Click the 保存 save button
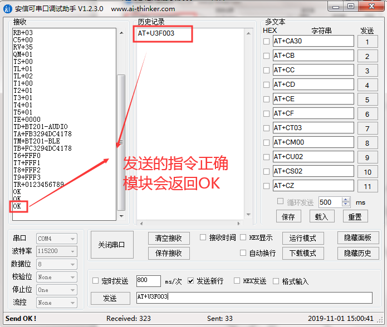This screenshot has height=327, width=387. pos(288,216)
